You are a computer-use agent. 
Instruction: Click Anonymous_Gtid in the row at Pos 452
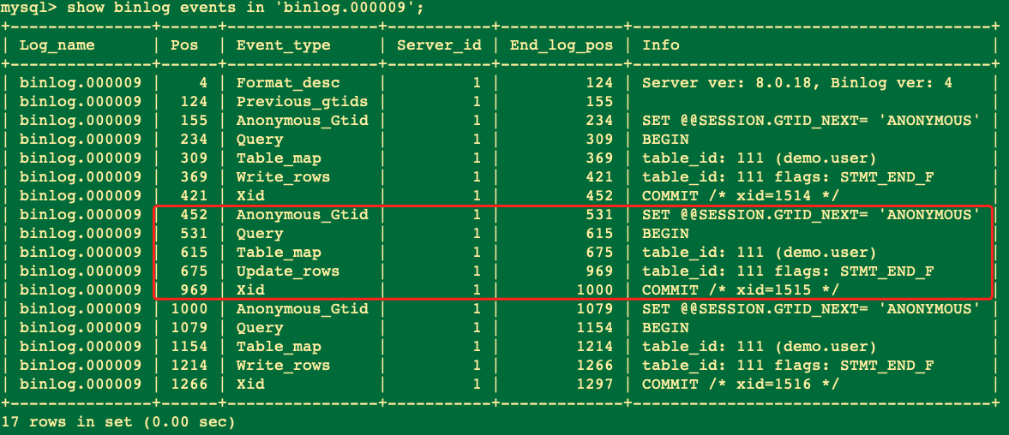(302, 215)
